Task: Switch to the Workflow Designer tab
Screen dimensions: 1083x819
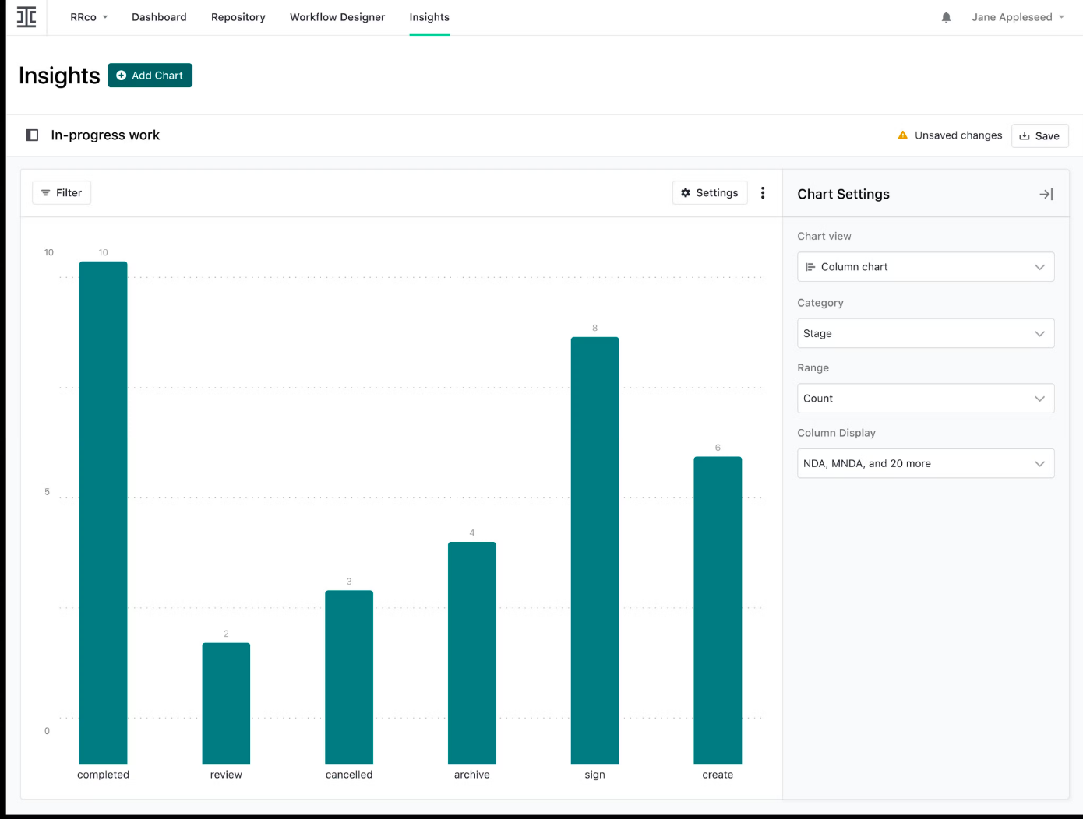Action: (337, 17)
